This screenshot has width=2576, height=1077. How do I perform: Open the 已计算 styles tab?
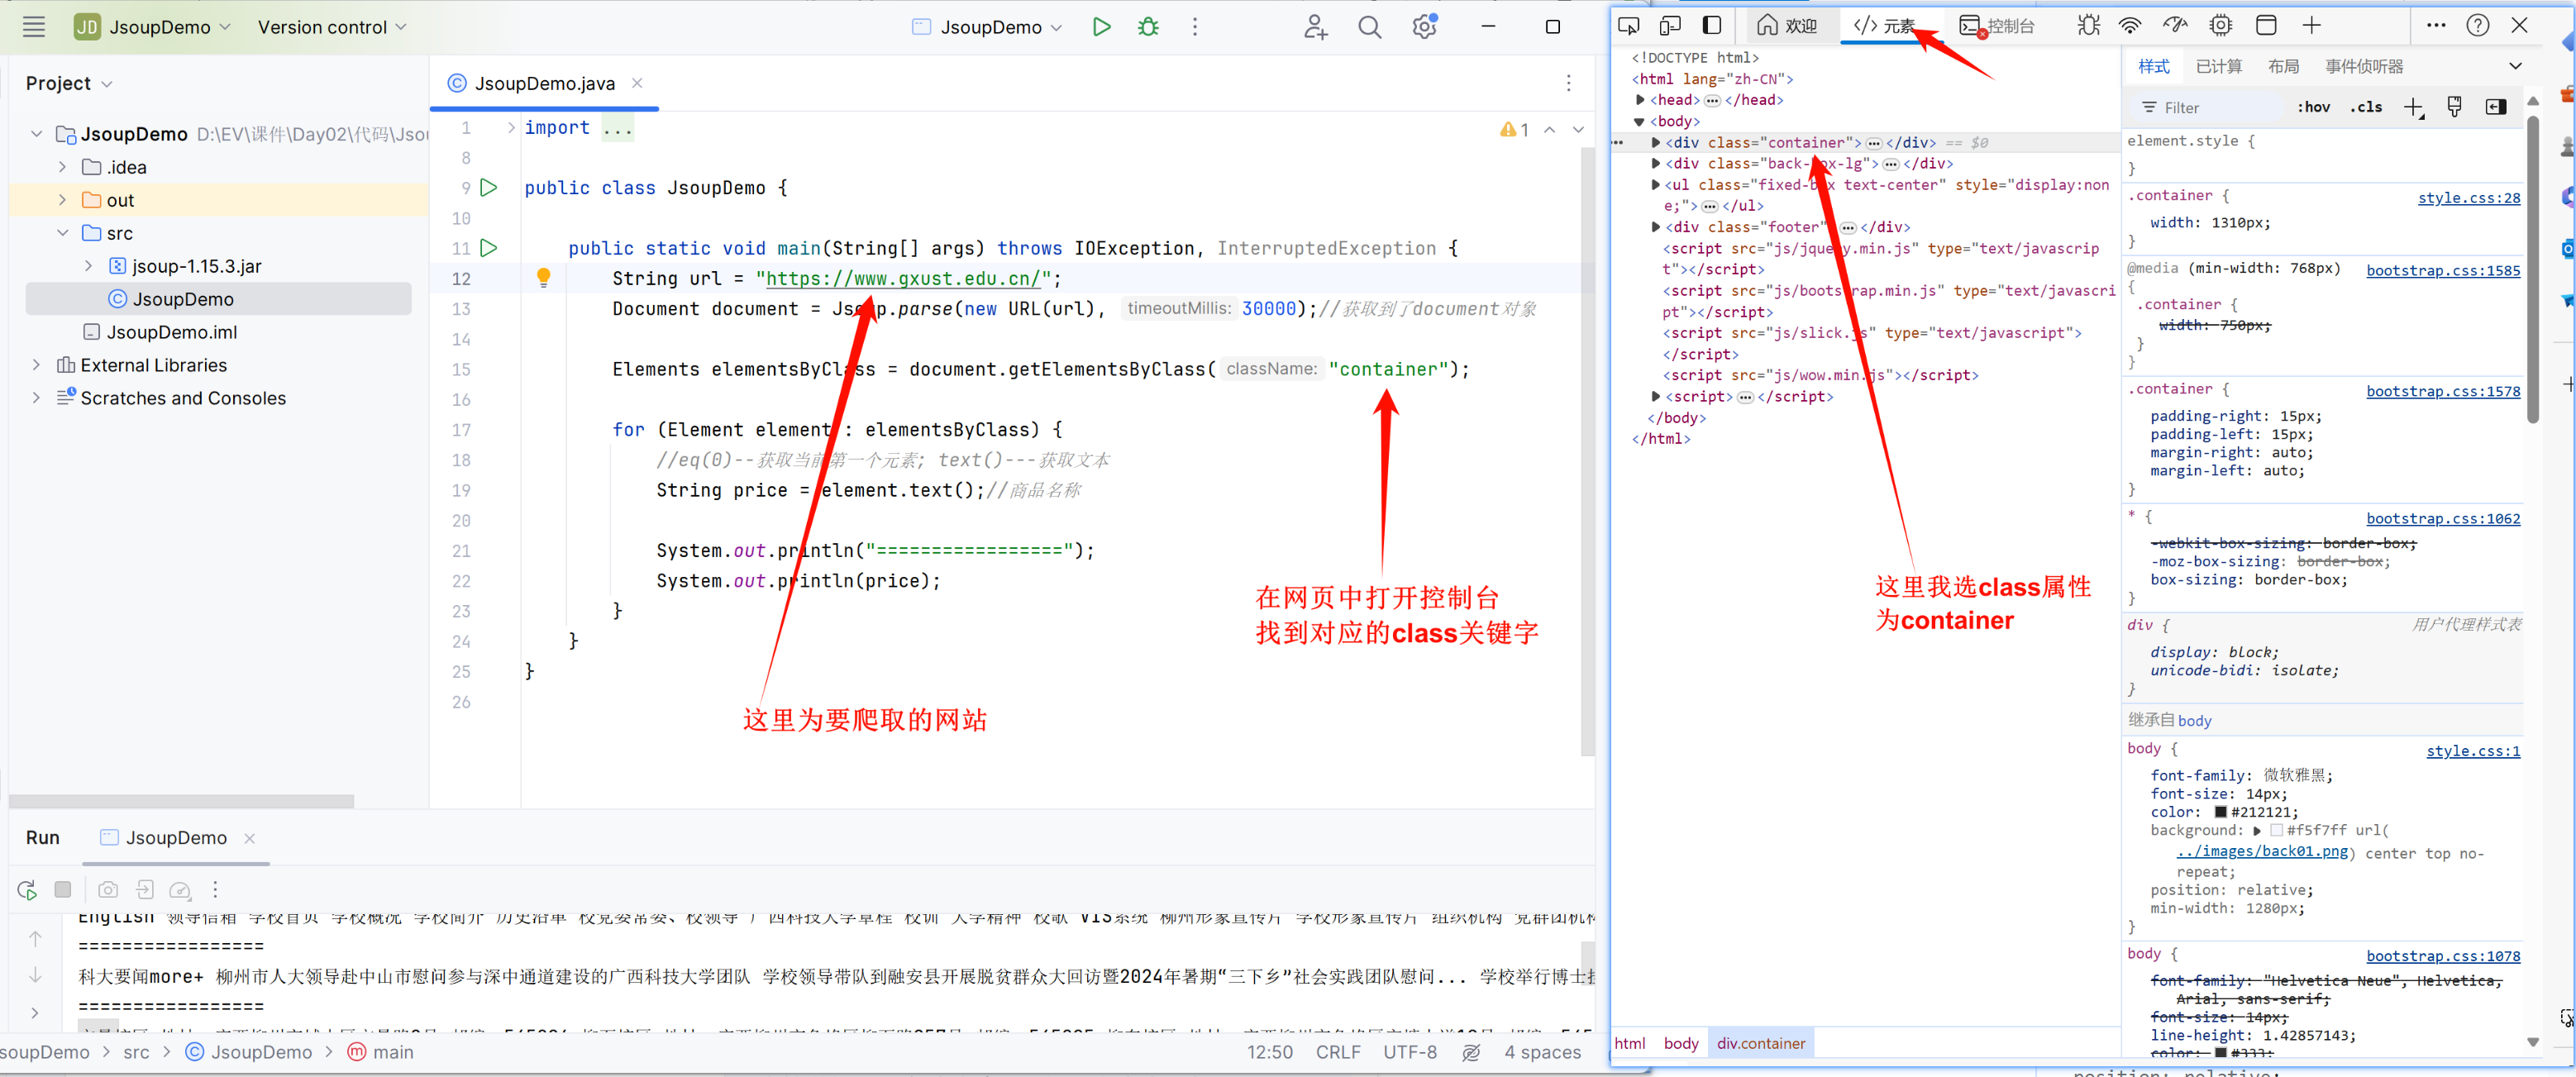click(x=2218, y=66)
